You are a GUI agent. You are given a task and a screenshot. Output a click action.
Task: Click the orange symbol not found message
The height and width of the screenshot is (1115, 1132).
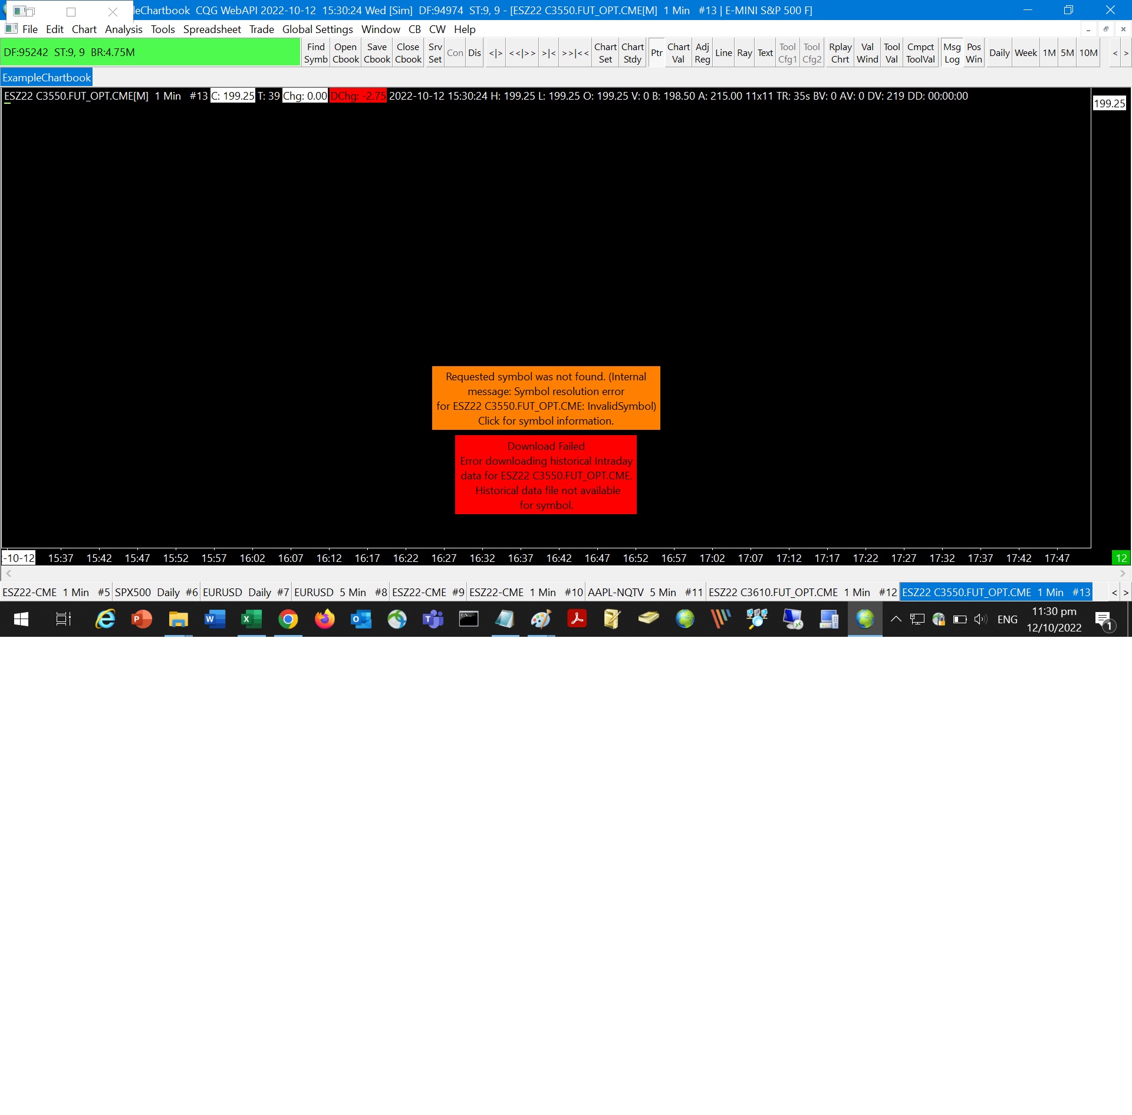coord(545,398)
